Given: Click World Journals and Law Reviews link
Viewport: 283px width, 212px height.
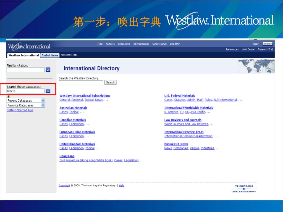Looking at the screenshot, I should [x=186, y=124].
